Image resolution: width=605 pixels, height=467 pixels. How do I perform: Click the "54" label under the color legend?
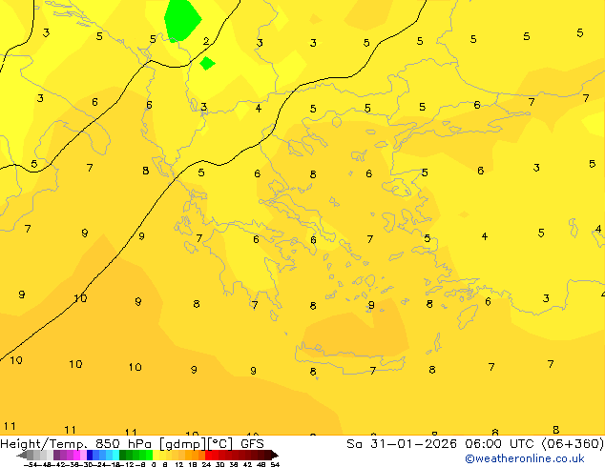coord(275,464)
